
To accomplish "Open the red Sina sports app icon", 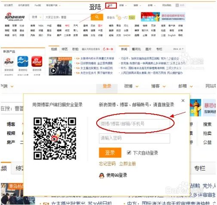I will click(x=37, y=61).
